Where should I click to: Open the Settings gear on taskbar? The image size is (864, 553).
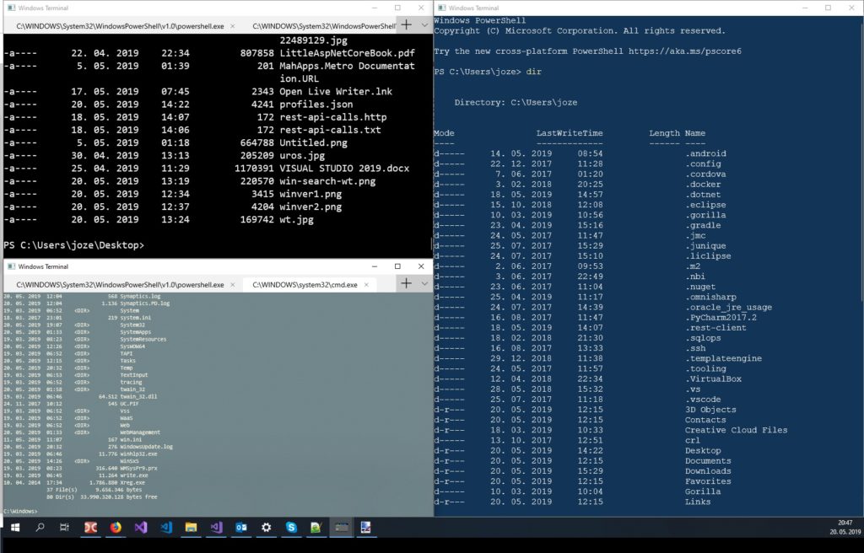click(x=266, y=528)
